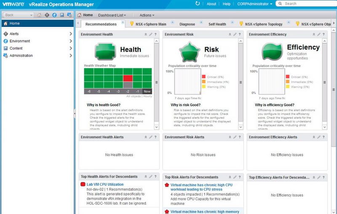Viewport: 337px width, 214px height.
Task: Open the chronic high memory alert link
Action: [x=205, y=211]
